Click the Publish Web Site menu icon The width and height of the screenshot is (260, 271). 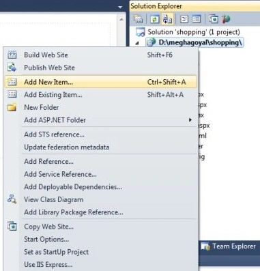coord(12,68)
